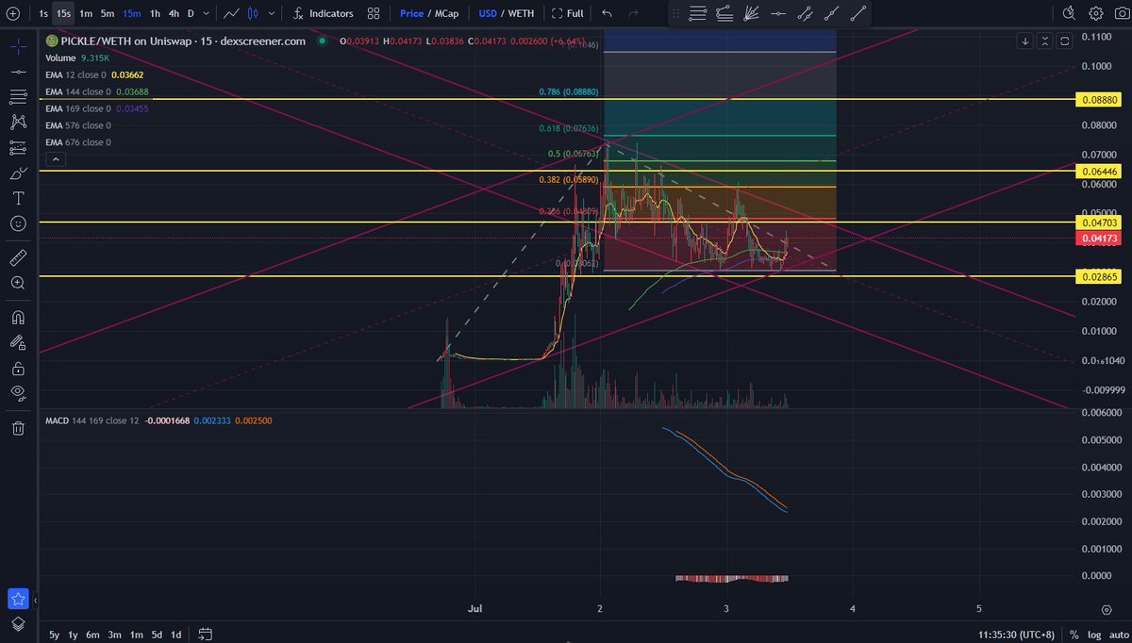Toggle percent scale mode
The height and width of the screenshot is (643, 1132).
[x=1074, y=634]
